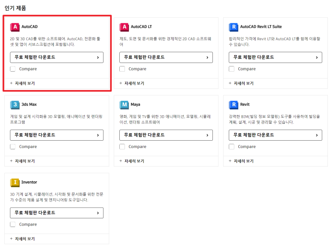
Task: Click the 3ds Max logo icon
Action: pos(15,104)
